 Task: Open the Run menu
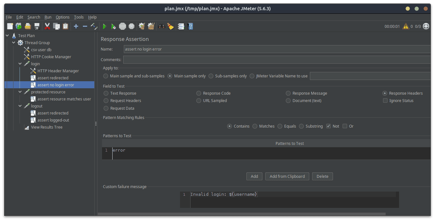pyautogui.click(x=48, y=17)
